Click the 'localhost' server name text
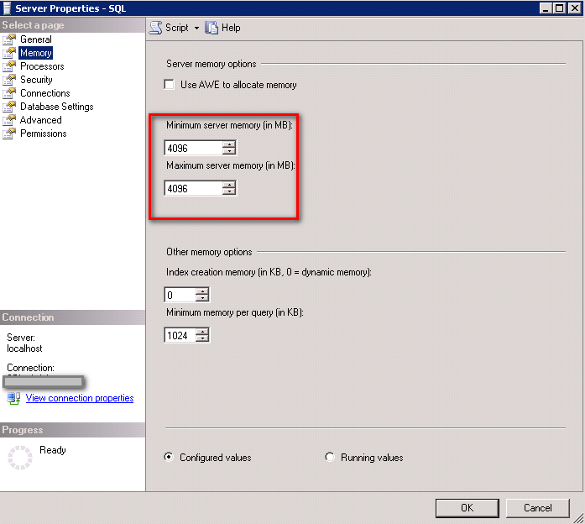The width and height of the screenshot is (585, 524). pyautogui.click(x=24, y=348)
